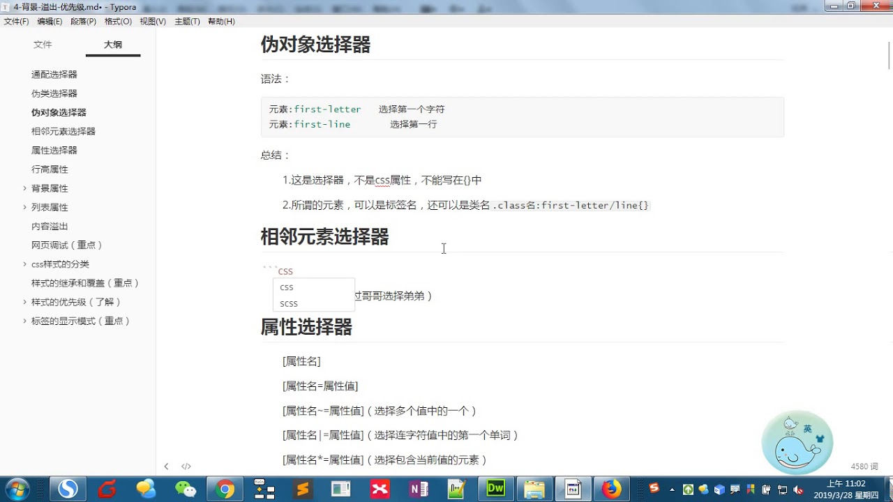Screen dimensions: 893x502
Task: Choose css from language autocomplete list
Action: [314, 287]
